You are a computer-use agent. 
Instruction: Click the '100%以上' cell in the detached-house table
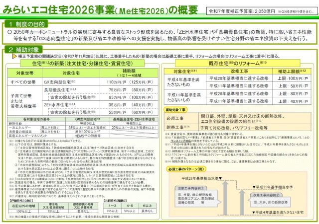pyautogui.click(x=23, y=211)
